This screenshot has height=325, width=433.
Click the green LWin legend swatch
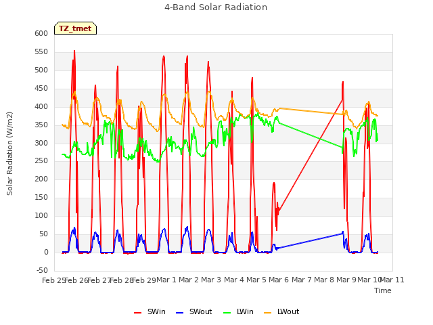pyautogui.click(x=227, y=313)
